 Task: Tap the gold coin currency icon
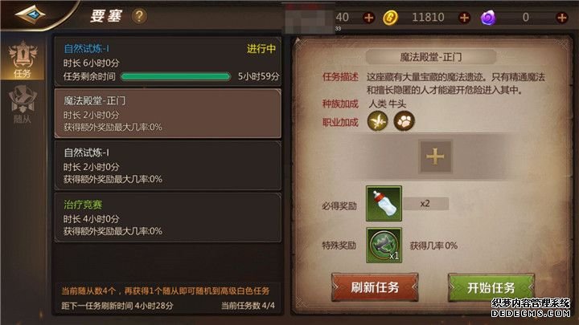click(x=390, y=18)
